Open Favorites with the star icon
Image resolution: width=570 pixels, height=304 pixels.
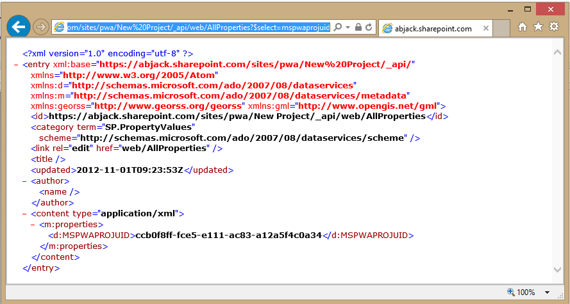(538, 26)
